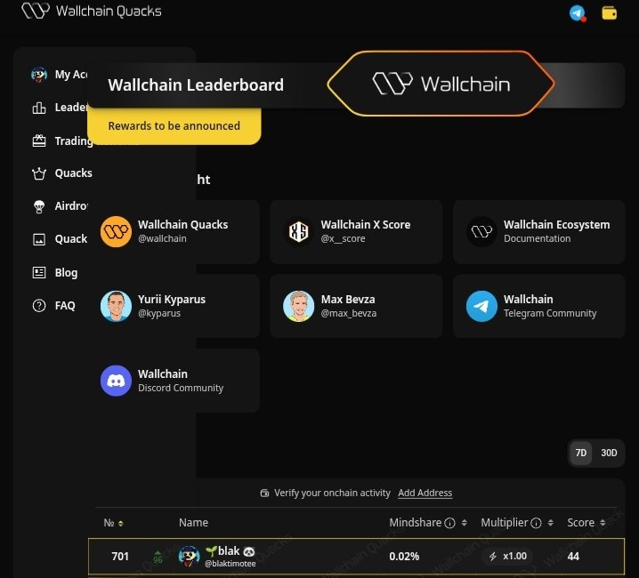639x578 pixels.
Task: Click the FAQ question mark icon
Action: point(39,306)
